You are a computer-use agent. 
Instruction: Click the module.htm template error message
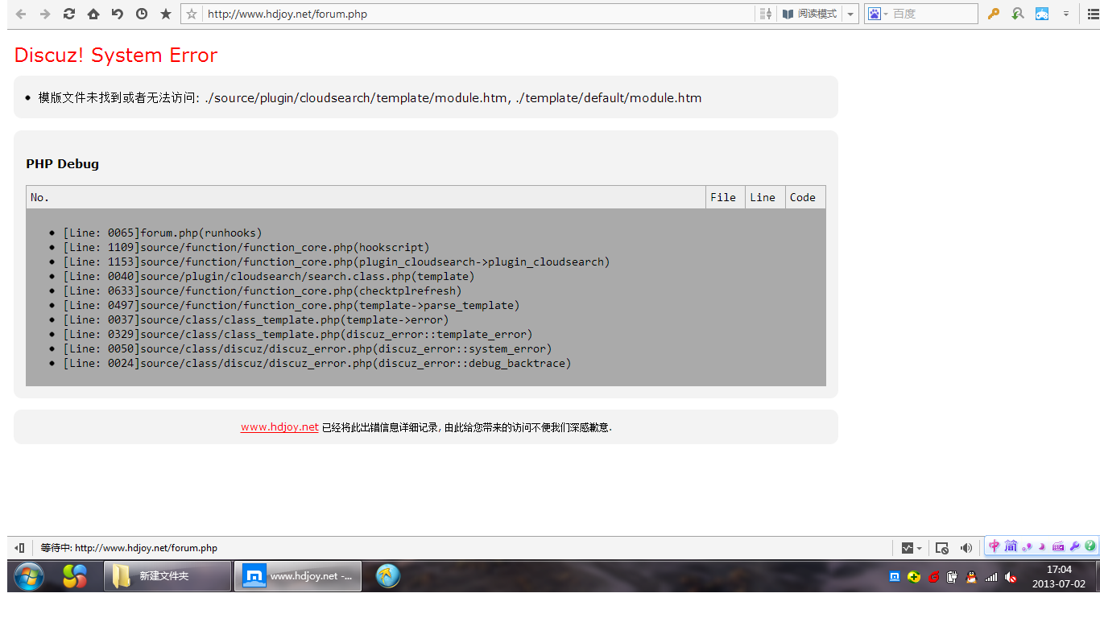click(370, 97)
